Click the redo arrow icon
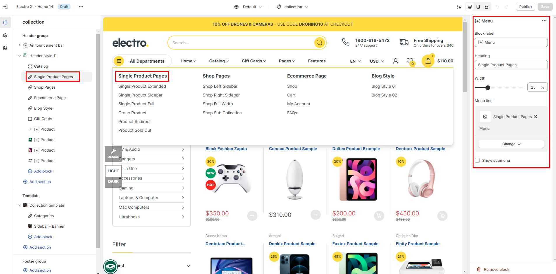This screenshot has height=274, width=556. tap(506, 7)
